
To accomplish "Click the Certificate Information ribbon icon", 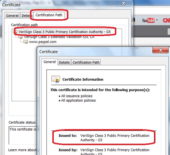I will pyautogui.click(x=56, y=79).
